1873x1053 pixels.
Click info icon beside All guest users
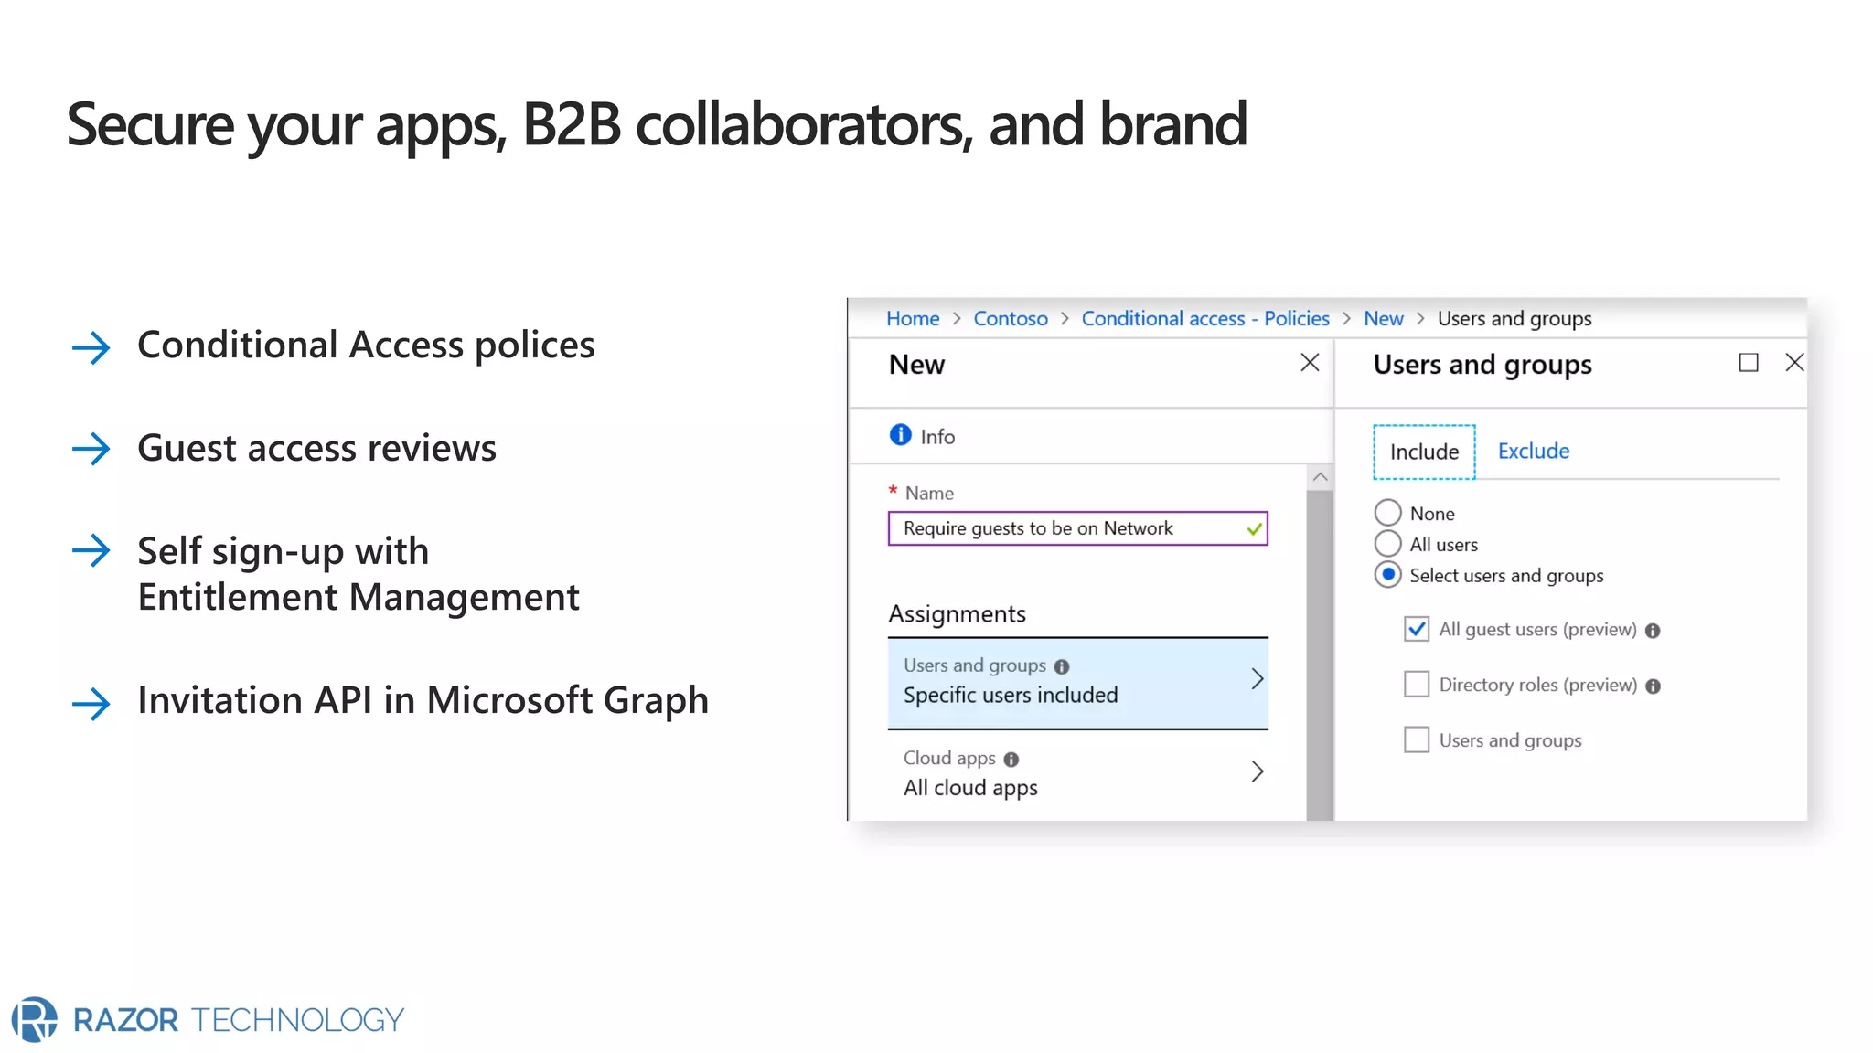pyautogui.click(x=1652, y=631)
